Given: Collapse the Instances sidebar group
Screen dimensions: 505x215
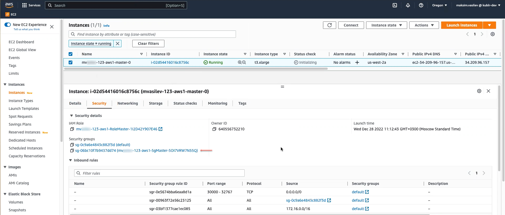Looking at the screenshot, I should tap(5, 84).
